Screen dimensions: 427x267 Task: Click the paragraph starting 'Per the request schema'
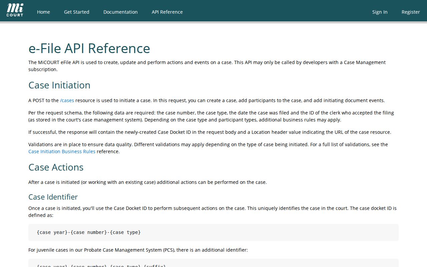(213, 116)
